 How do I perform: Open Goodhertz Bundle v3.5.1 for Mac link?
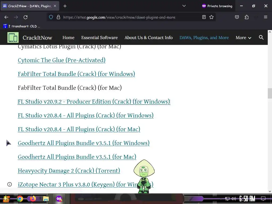point(77,157)
